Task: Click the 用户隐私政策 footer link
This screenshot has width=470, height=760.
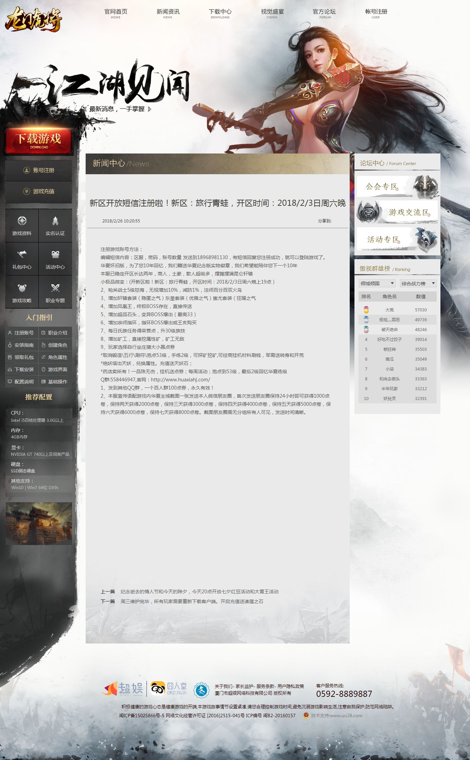Action: [291, 686]
